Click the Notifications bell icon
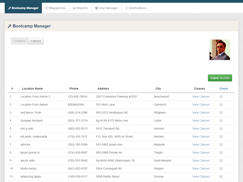243x182 pixels. point(127,8)
